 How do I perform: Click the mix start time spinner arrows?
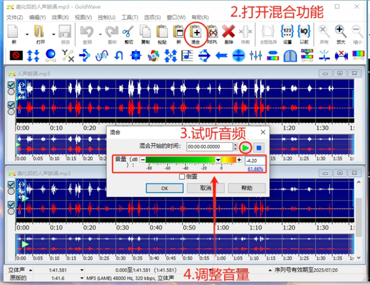[x=235, y=147]
